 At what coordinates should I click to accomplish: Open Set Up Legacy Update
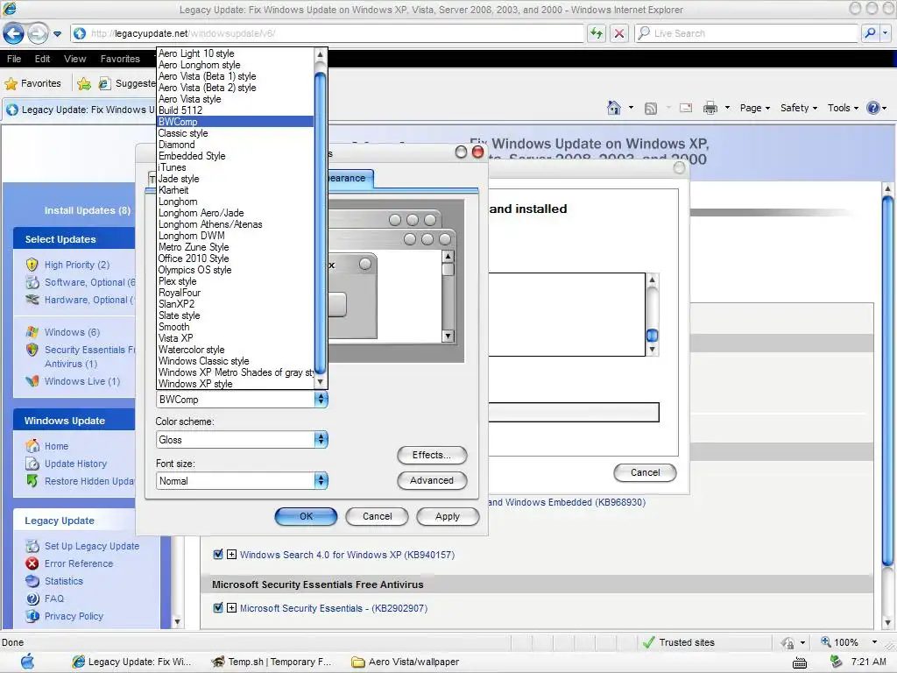coord(91,547)
